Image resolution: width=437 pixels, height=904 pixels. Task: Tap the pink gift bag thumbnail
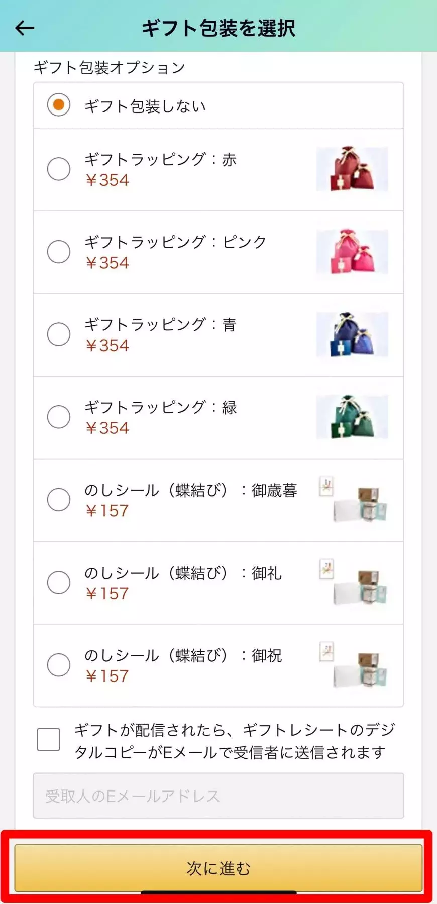(352, 252)
